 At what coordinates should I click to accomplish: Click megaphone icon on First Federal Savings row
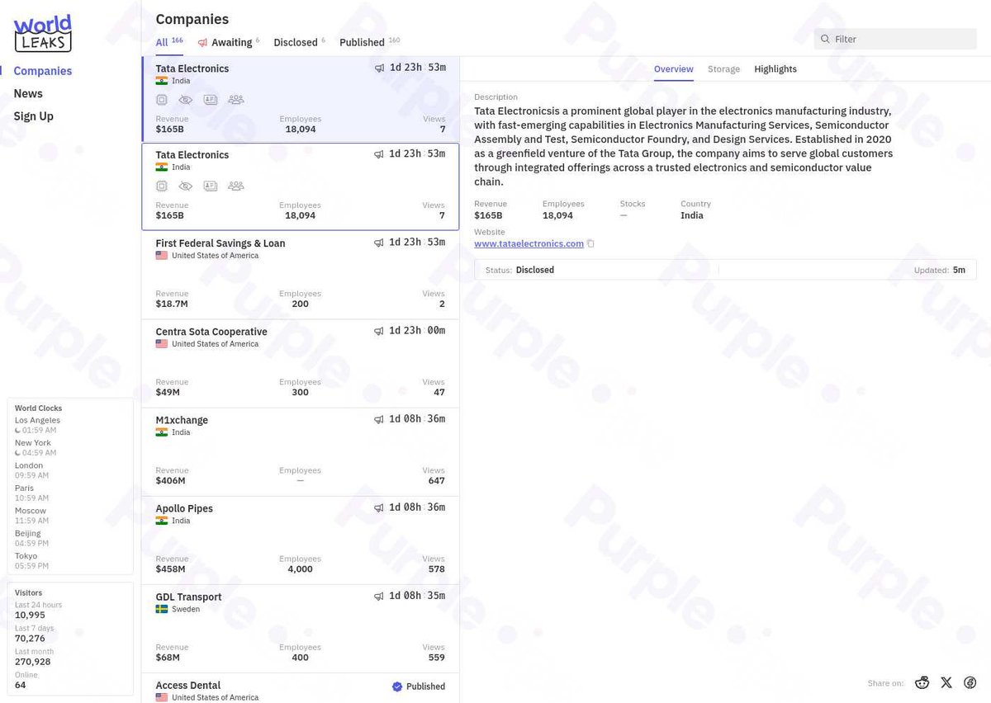(x=379, y=243)
